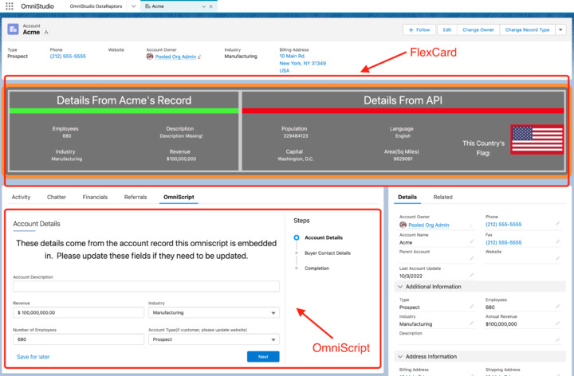574x376 pixels.
Task: Open the app launcher grid icon
Action: tap(10, 5)
